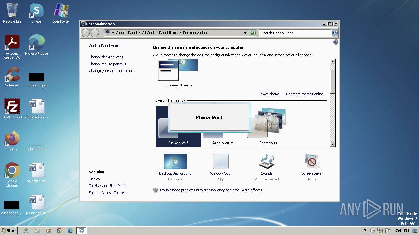Open Chrome from the taskbar
Image resolution: width=419 pixels, height=235 pixels.
(59, 231)
